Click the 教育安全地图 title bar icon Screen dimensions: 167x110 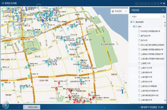[3, 3]
